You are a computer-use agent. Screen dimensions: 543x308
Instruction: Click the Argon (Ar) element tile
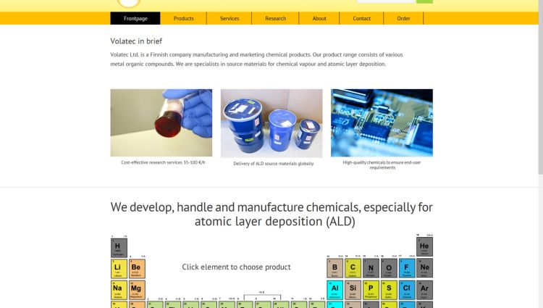[x=424, y=290]
